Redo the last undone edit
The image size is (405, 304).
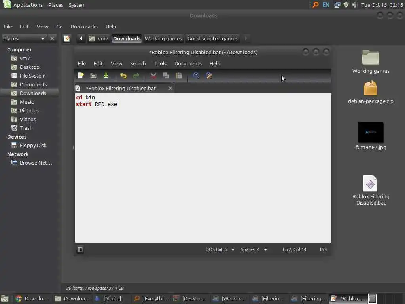pos(136,76)
